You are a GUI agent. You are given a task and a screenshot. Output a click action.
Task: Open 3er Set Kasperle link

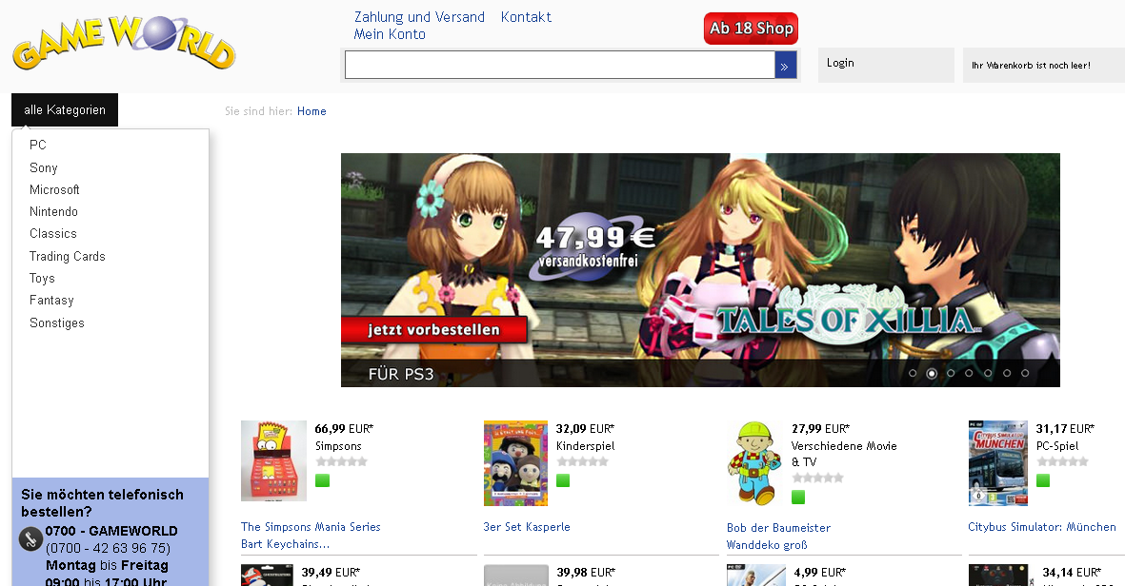pyautogui.click(x=527, y=527)
